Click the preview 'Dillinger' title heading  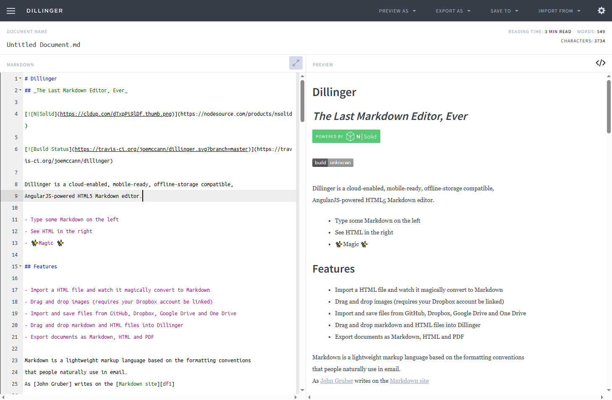[x=334, y=92]
